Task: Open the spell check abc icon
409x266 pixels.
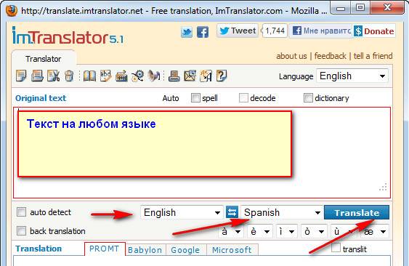Action: [105, 76]
